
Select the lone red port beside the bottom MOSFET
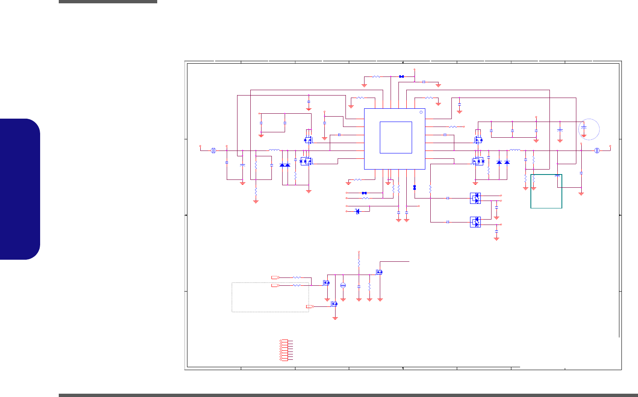(310, 306)
